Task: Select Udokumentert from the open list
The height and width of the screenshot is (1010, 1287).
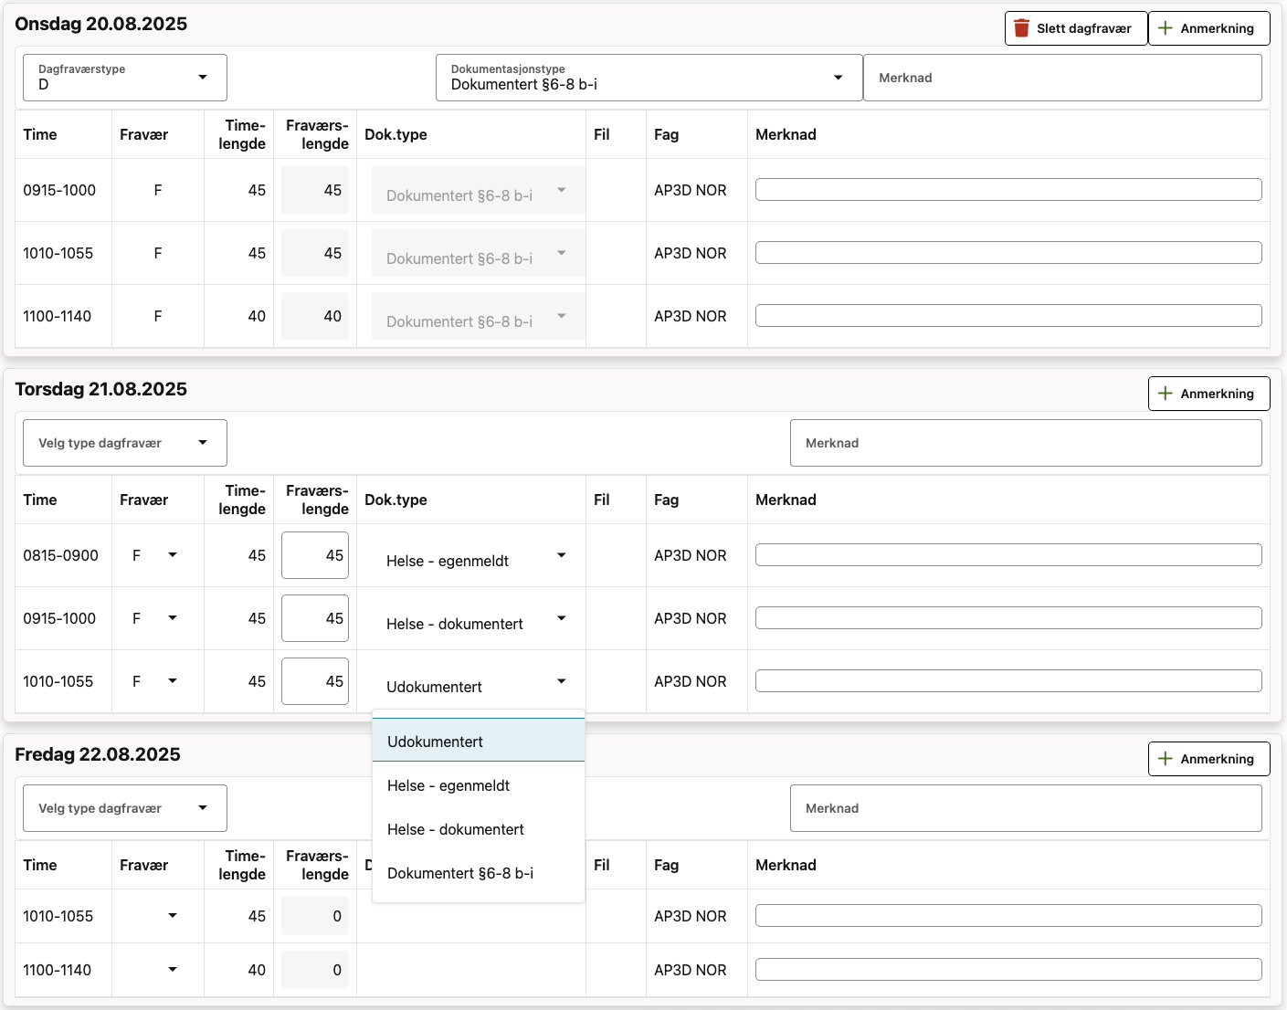Action: pos(478,741)
